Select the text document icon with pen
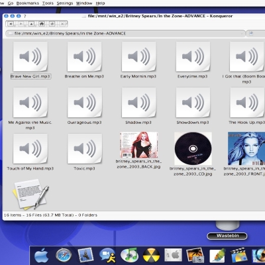Screen dimensions: 265x265 [x=30, y=194]
